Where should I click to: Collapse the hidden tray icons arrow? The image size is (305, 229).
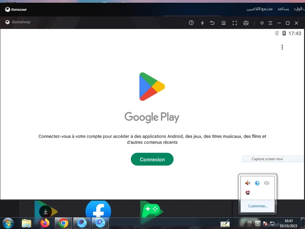[x=258, y=223]
